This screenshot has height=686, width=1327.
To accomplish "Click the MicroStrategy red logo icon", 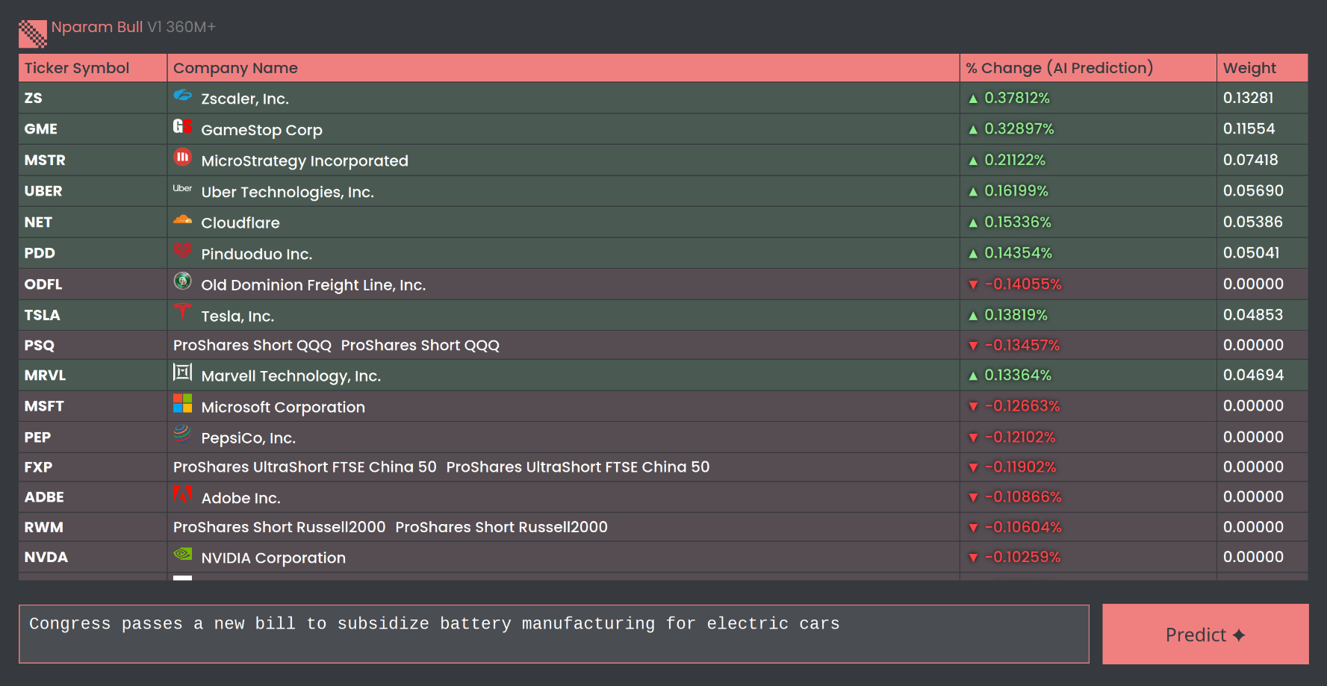I will click(x=182, y=157).
